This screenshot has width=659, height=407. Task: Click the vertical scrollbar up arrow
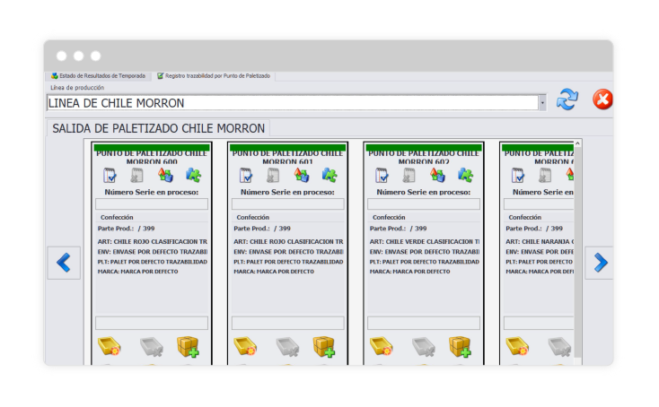point(577,143)
